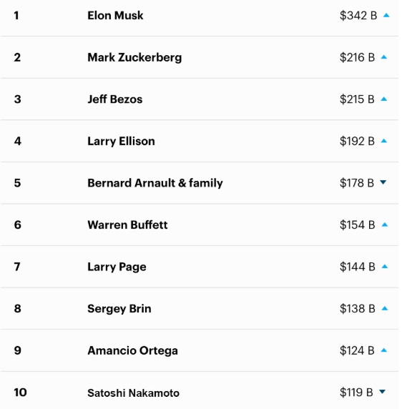Viewport: 412px width, 409px height.
Task: Click the up arrow beside Sergey Brin's $138 B
Action: point(385,308)
